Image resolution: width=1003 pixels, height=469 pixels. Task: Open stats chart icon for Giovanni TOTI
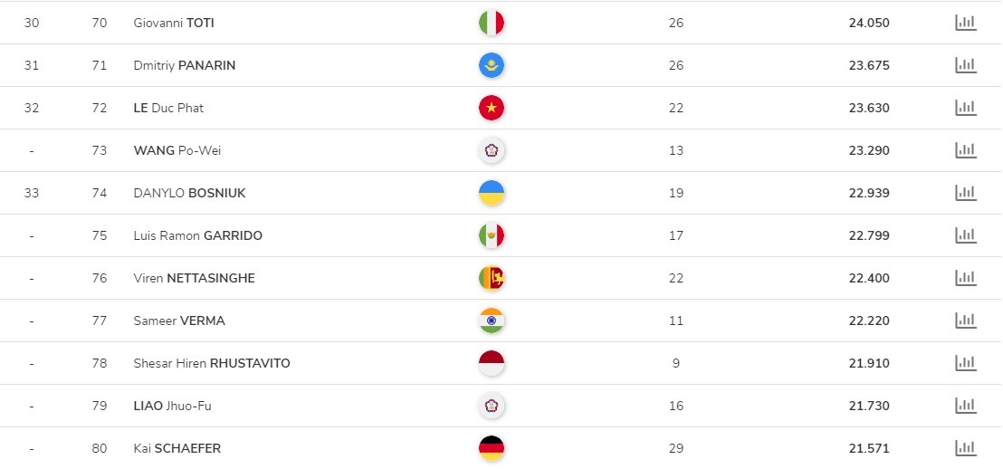(966, 23)
